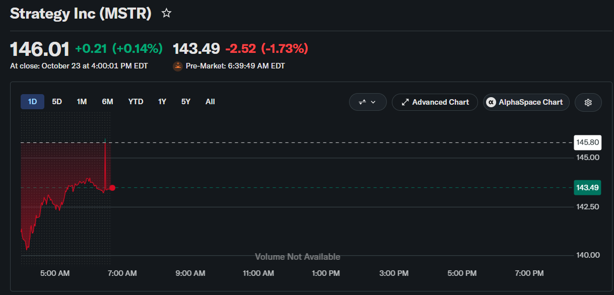This screenshot has width=614, height=295.
Task: Click the 142.50 price axis label
Action: coord(588,206)
